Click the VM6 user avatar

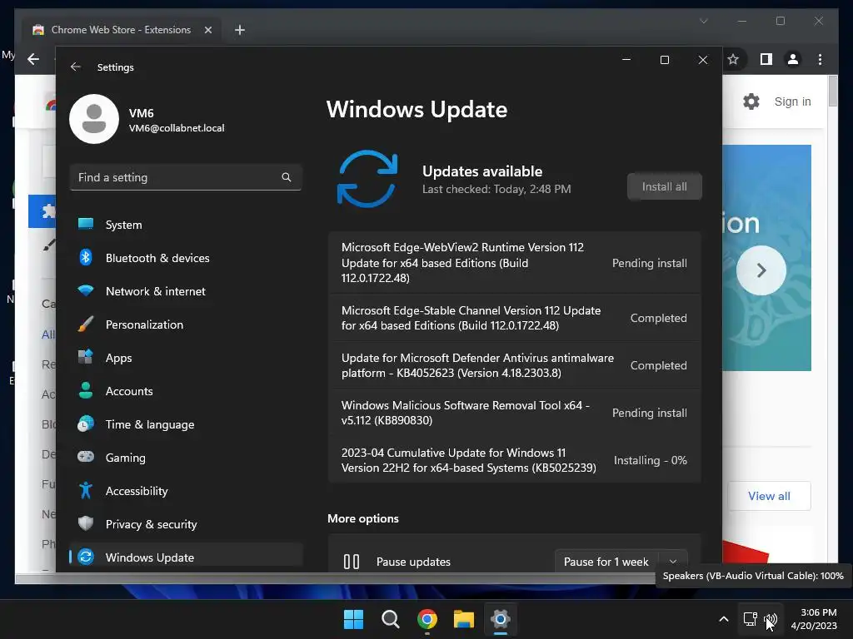(94, 119)
